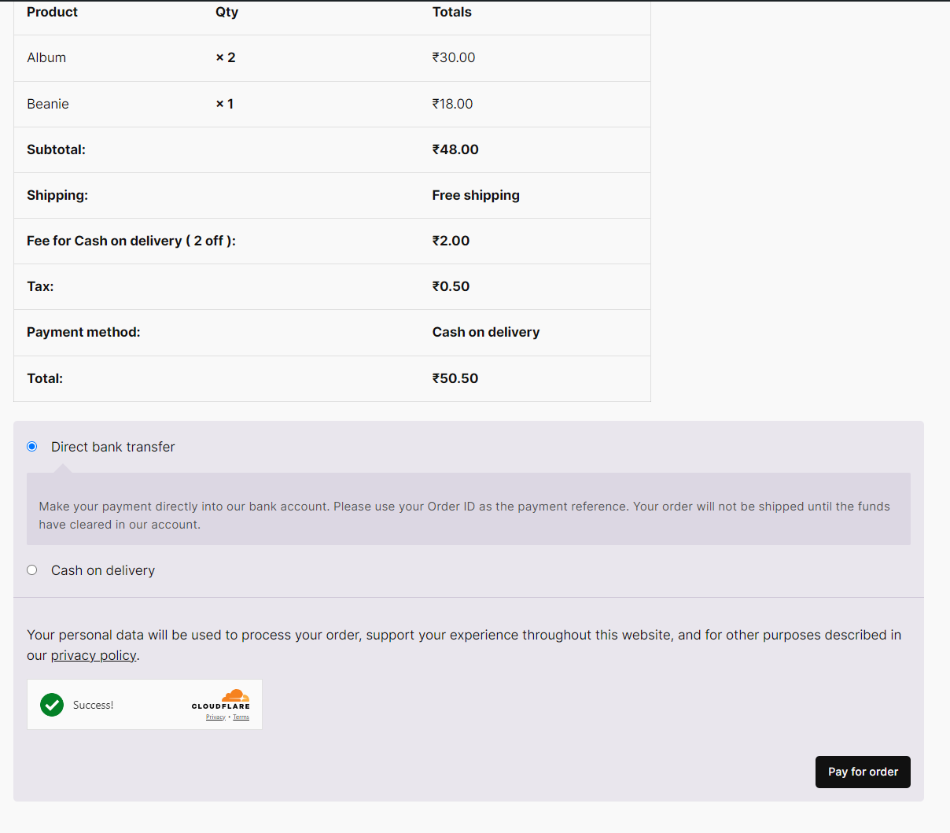Click the Qty column header

point(226,12)
